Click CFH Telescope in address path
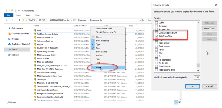222x108 pixels. (80, 20)
